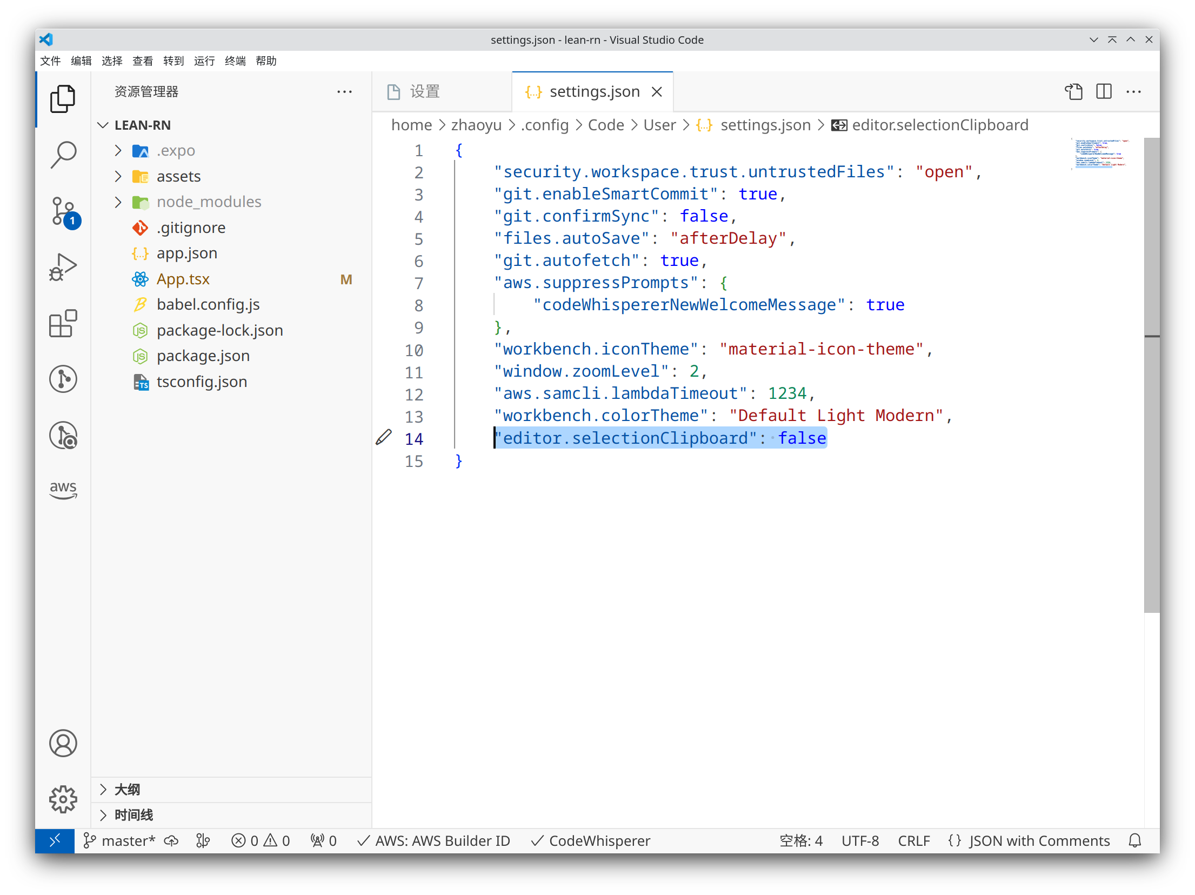This screenshot has width=1195, height=895.
Task: Open the AWS explorer icon in the sidebar
Action: [x=63, y=489]
